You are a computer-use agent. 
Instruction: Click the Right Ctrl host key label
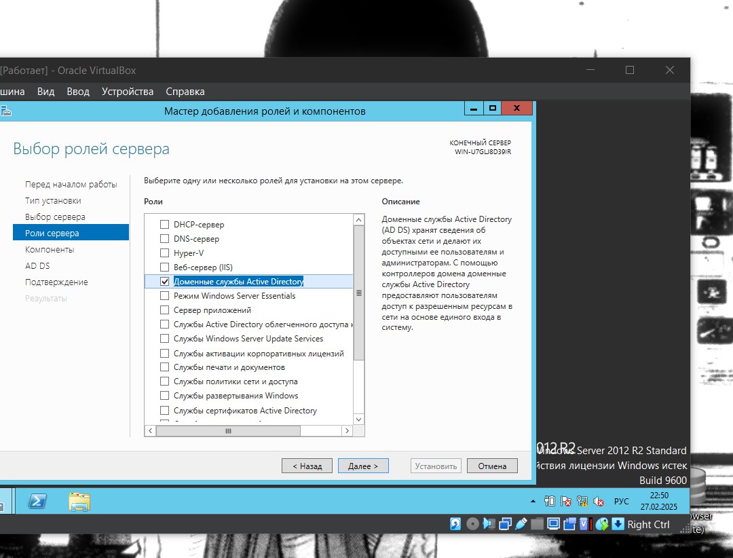648,525
